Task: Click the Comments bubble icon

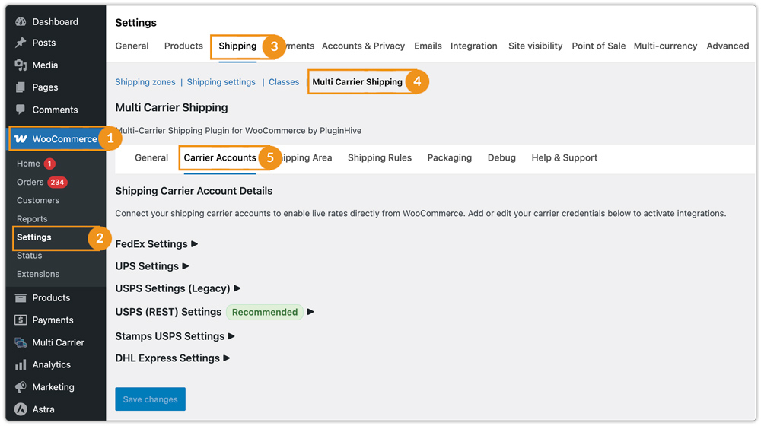Action: pyautogui.click(x=21, y=110)
